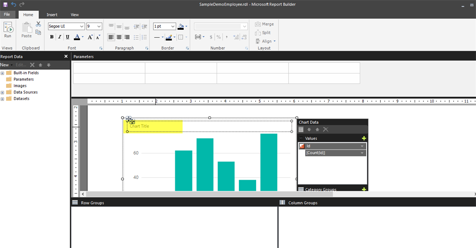This screenshot has width=476, height=248.
Task: Toggle italic formatting
Action: [59, 37]
